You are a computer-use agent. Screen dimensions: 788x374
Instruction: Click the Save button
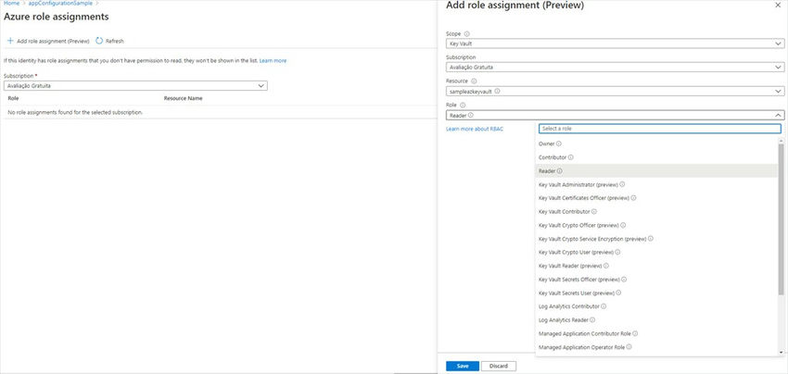[x=462, y=366]
